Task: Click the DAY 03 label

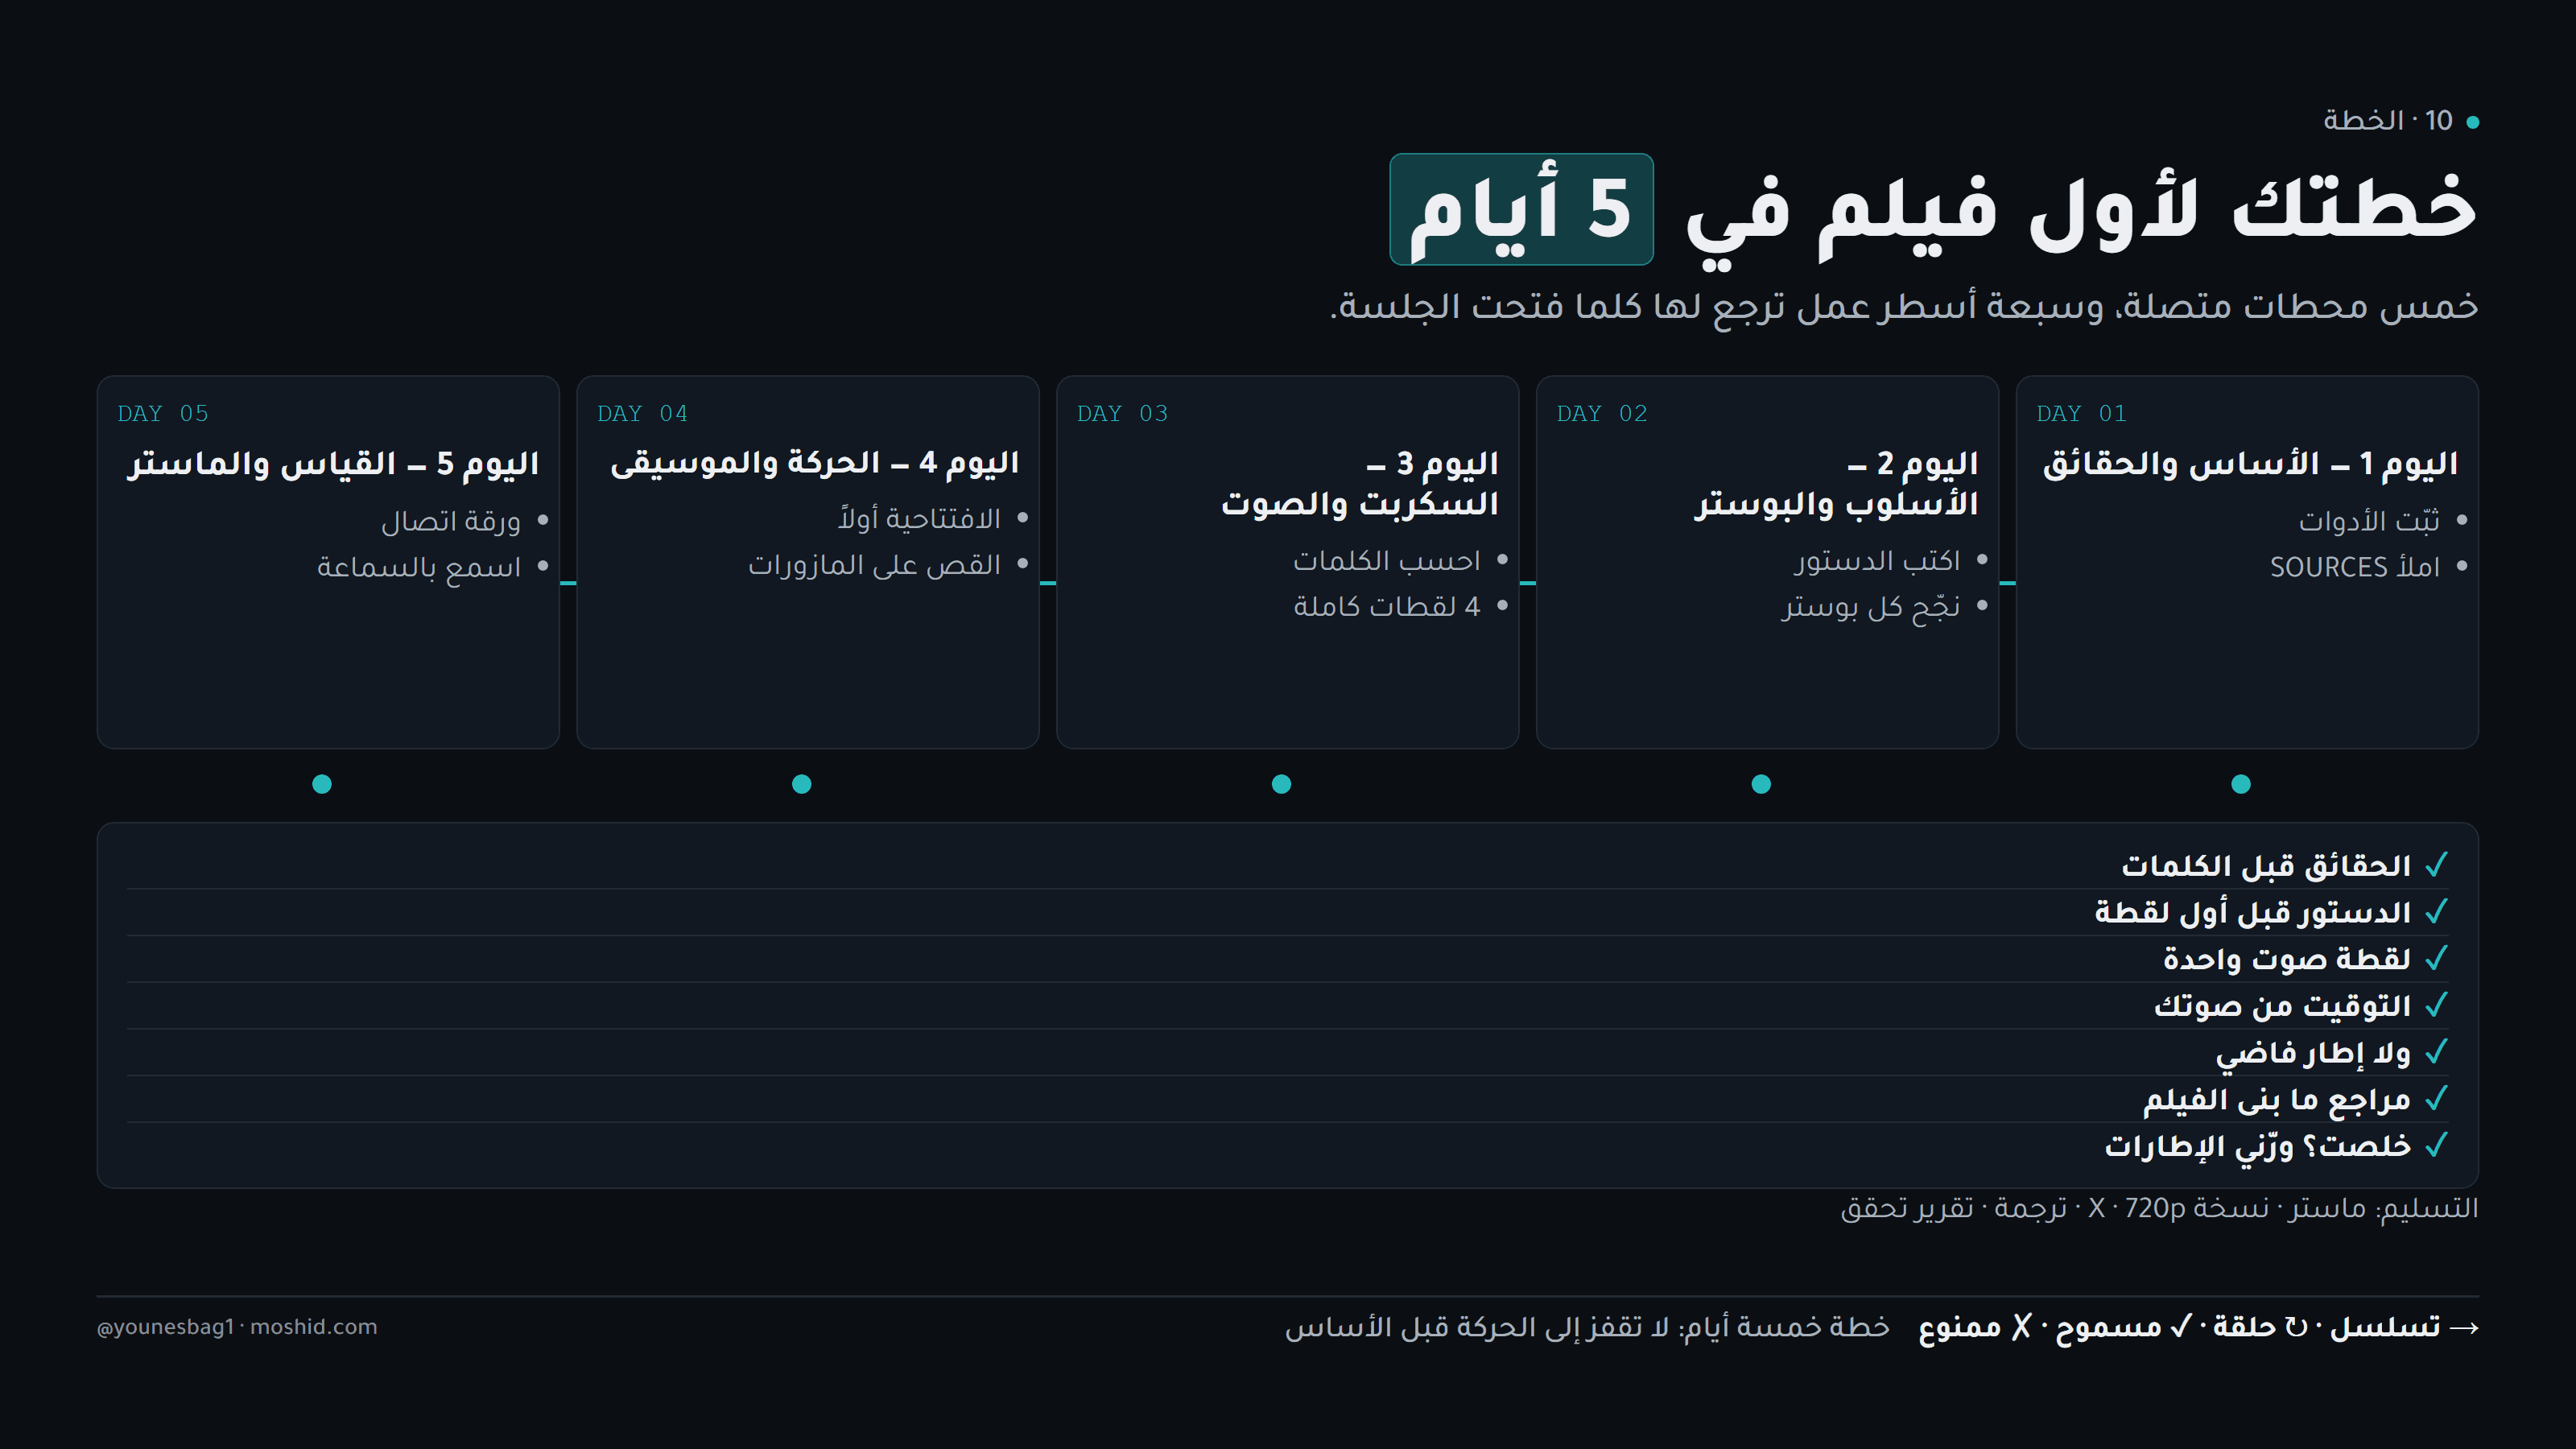Action: click(x=1122, y=413)
